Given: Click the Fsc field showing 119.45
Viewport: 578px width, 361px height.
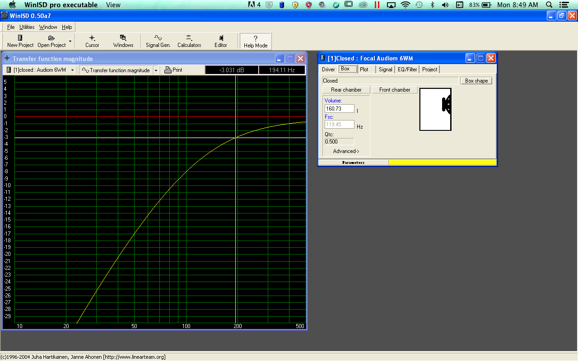Looking at the screenshot, I should [x=340, y=124].
